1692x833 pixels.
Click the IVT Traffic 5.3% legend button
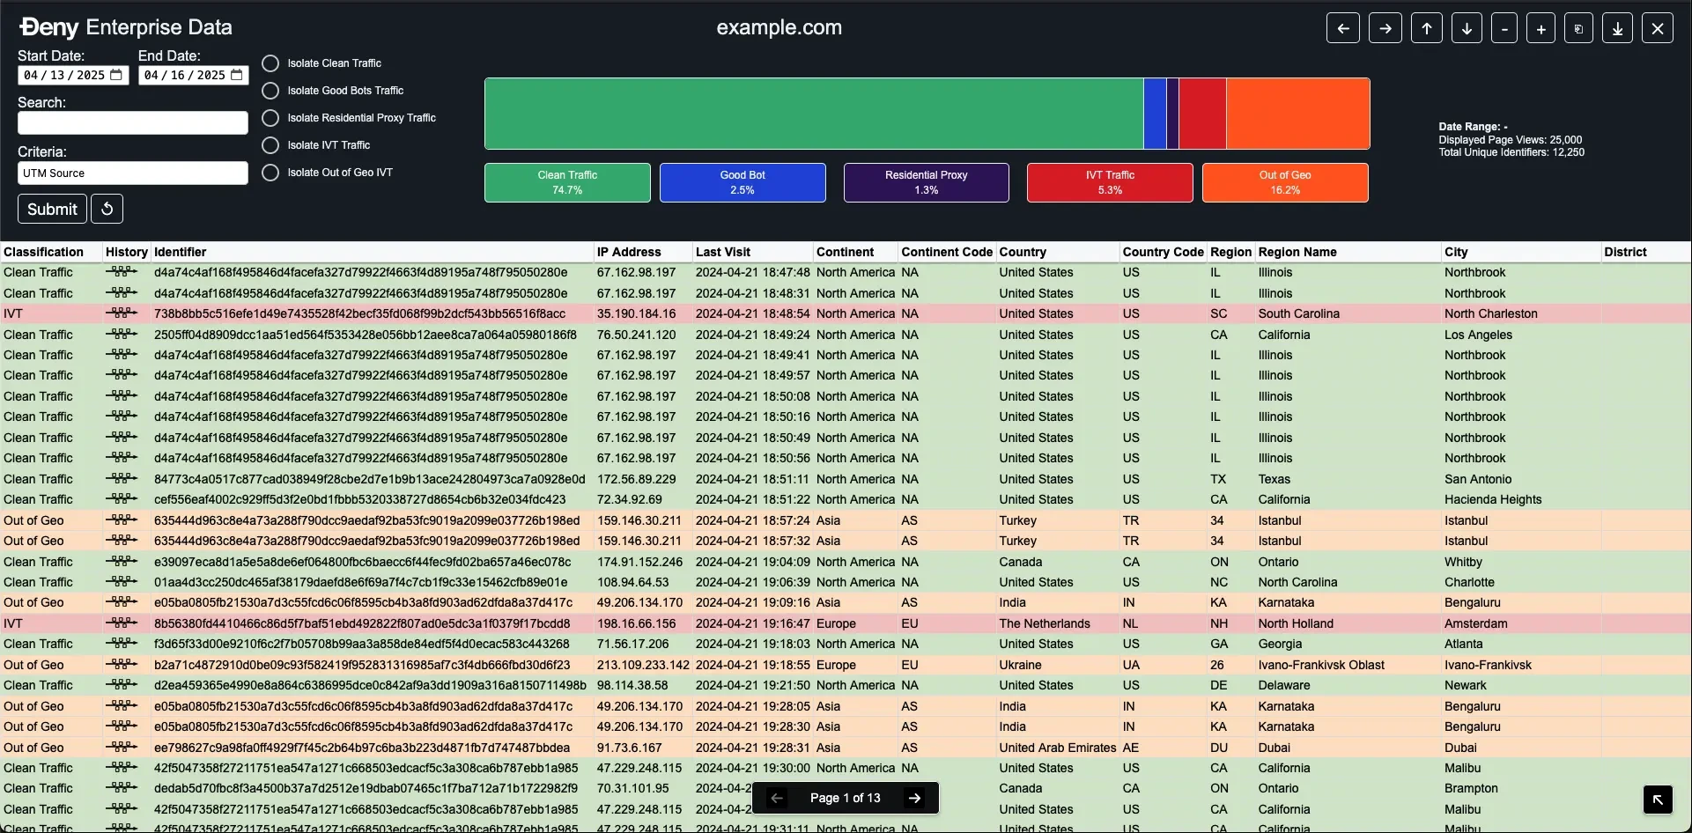pos(1110,182)
